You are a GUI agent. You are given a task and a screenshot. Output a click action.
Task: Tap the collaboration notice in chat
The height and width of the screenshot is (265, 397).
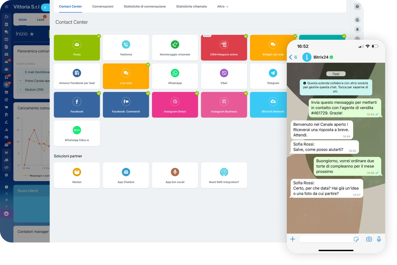click(x=336, y=87)
